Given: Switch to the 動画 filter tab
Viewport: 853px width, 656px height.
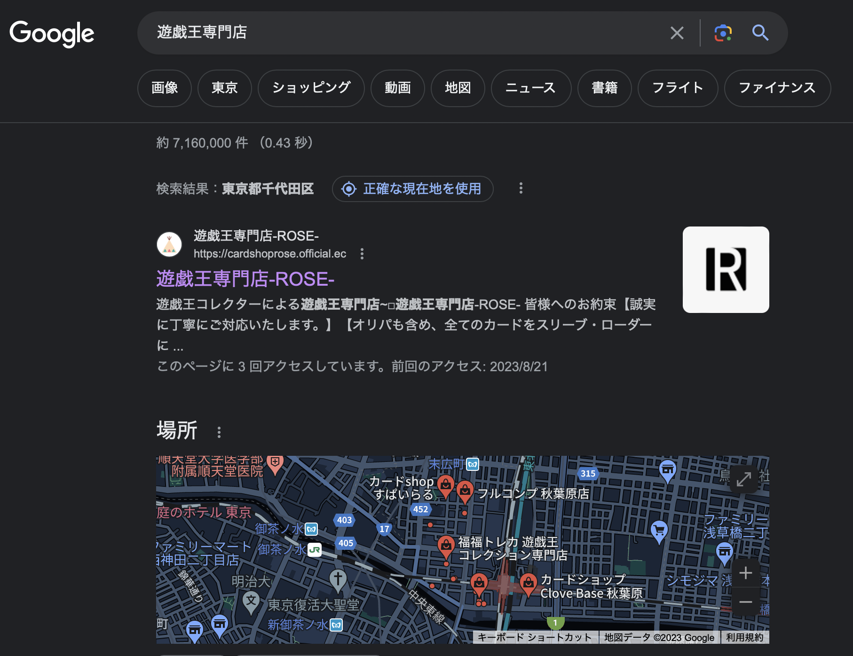Looking at the screenshot, I should pyautogui.click(x=398, y=88).
